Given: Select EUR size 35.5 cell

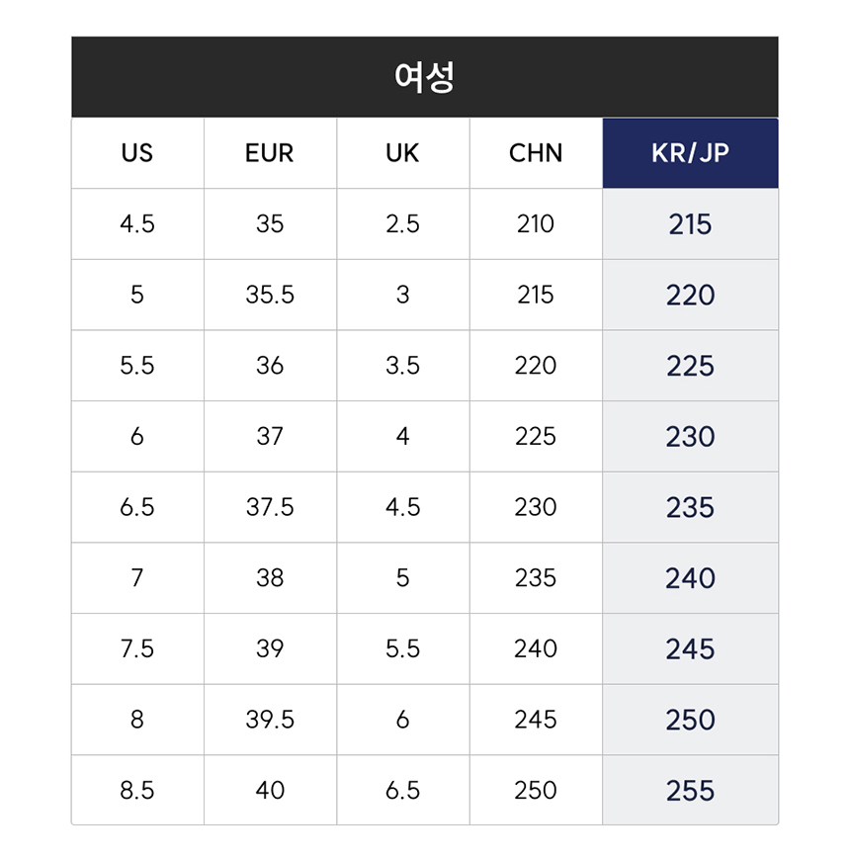Looking at the screenshot, I should tap(270, 295).
